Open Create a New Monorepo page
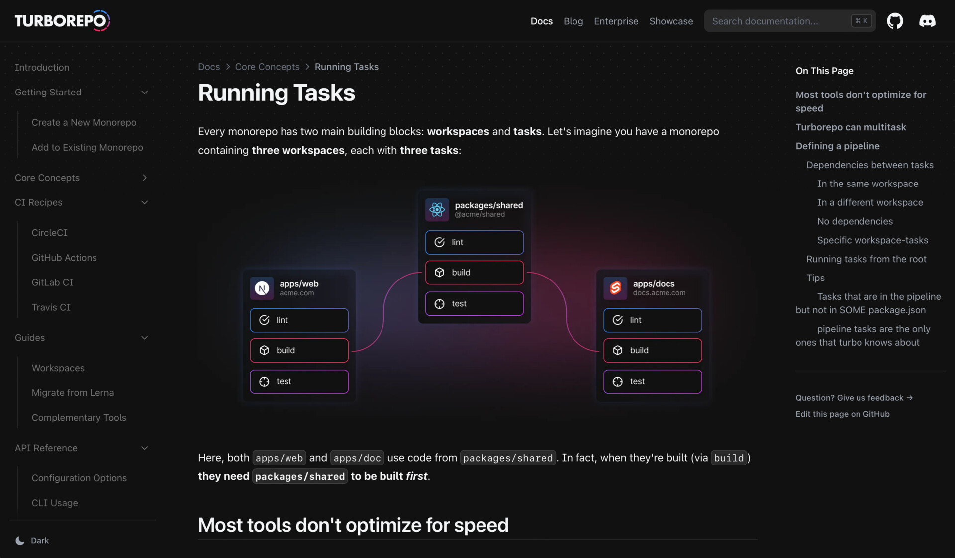 tap(84, 122)
